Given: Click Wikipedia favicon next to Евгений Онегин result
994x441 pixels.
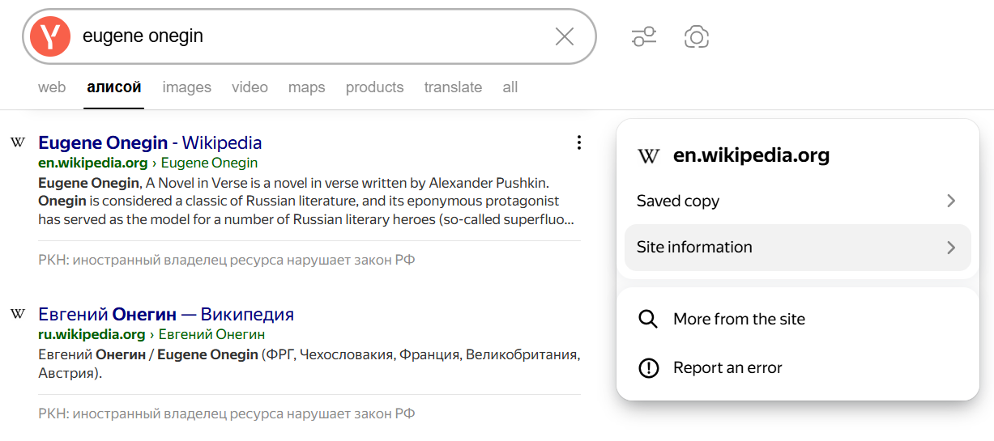Looking at the screenshot, I should pyautogui.click(x=18, y=314).
